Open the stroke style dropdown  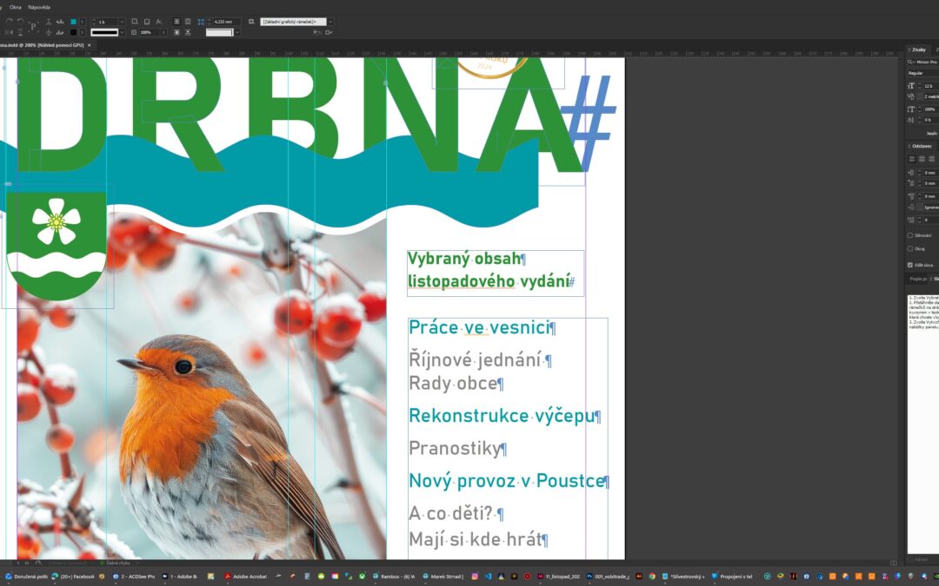[x=122, y=32]
